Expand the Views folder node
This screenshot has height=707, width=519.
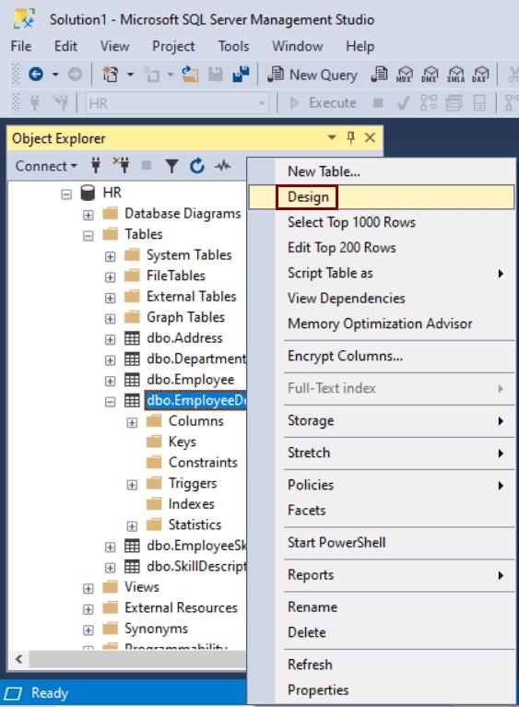(x=88, y=588)
